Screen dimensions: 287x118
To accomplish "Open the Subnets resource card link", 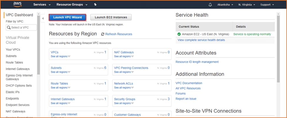I will coord(56,68).
